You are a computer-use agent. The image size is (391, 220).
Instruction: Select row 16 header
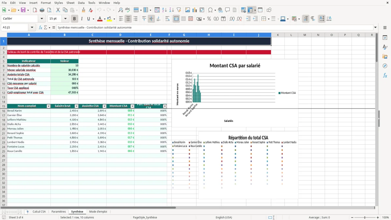[3, 111]
